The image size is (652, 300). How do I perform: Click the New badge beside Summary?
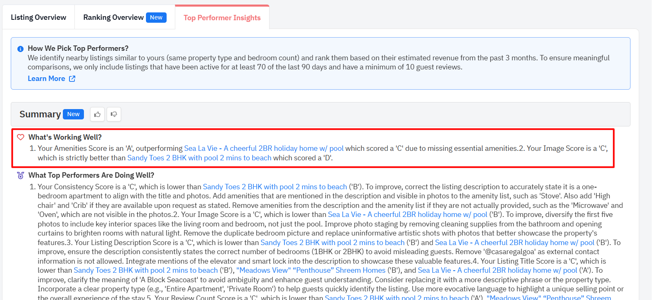pos(73,114)
